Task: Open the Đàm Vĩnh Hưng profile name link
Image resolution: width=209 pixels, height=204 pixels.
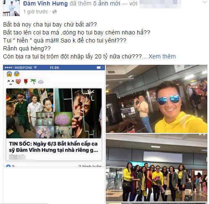Action: pos(45,3)
